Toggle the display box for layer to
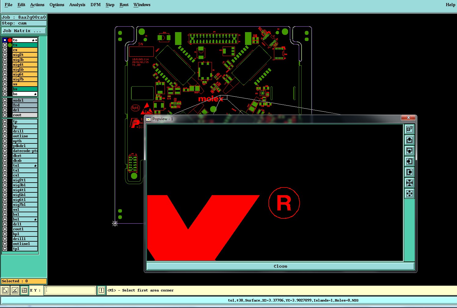This screenshot has height=308, width=457. click(5, 40)
